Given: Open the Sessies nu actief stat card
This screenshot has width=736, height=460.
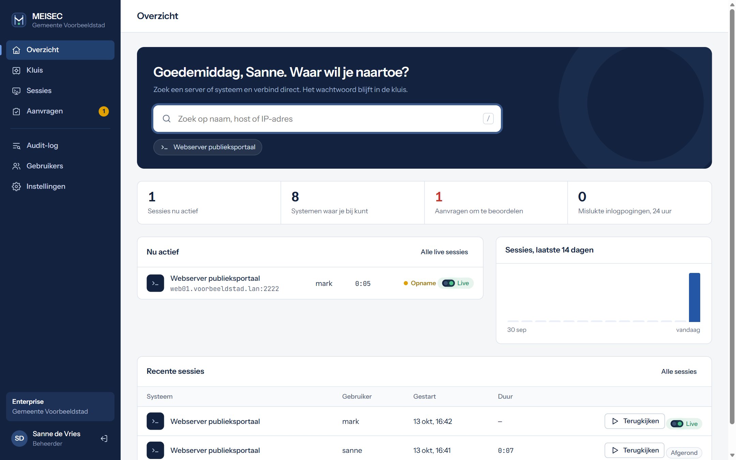Looking at the screenshot, I should tap(209, 203).
